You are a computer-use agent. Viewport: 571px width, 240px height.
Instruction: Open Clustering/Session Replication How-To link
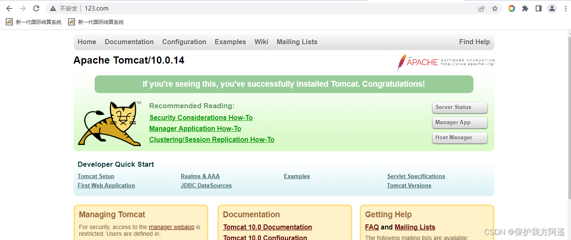(212, 139)
